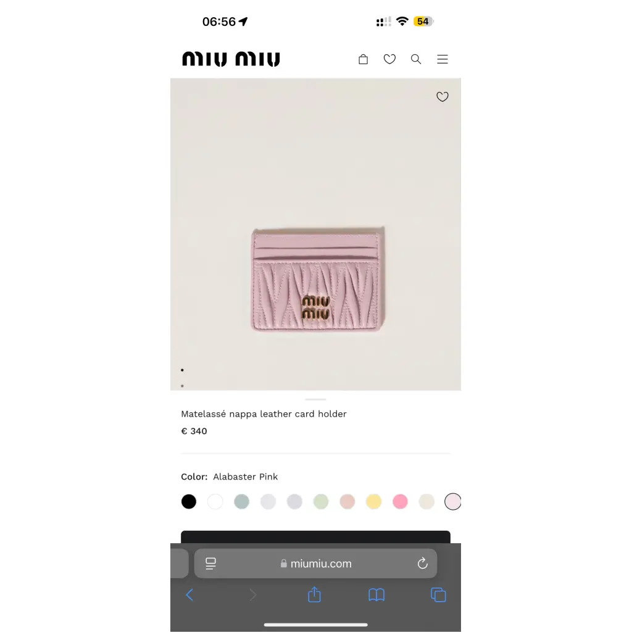Select the white color swatch
Viewport: 632px width, 632px height.
click(215, 501)
